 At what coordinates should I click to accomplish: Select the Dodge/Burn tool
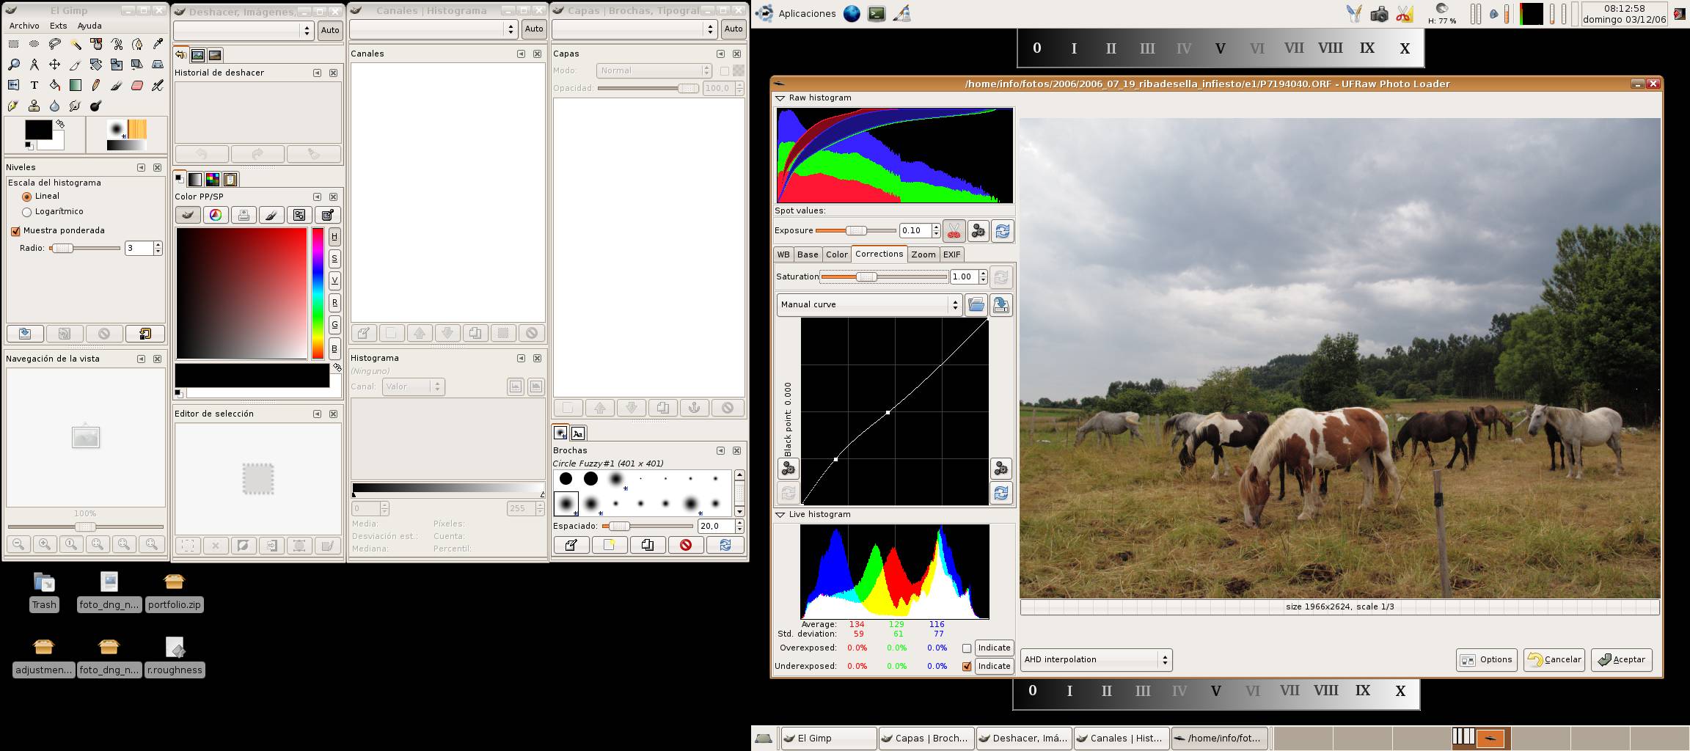(x=95, y=106)
